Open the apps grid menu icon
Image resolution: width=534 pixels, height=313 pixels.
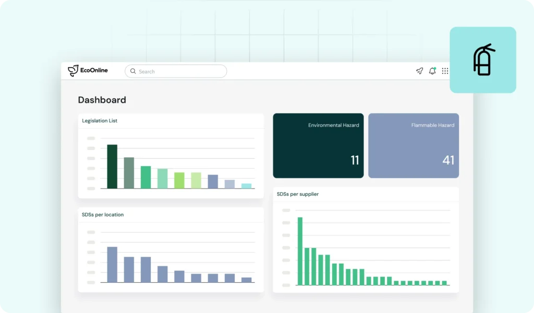(445, 71)
